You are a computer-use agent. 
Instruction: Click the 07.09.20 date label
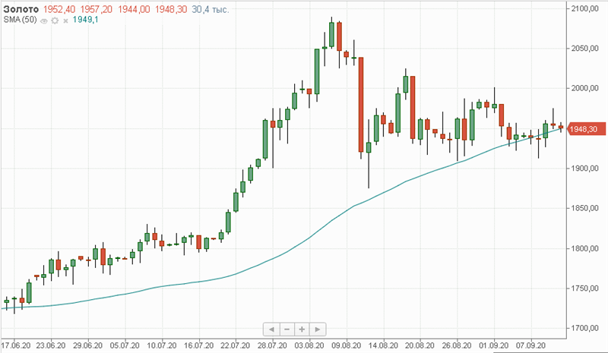click(x=530, y=345)
